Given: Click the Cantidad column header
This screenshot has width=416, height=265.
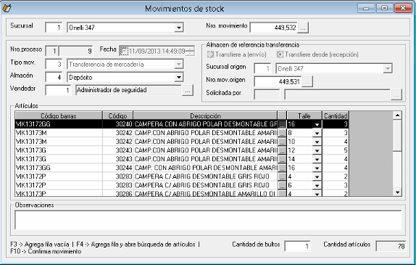Looking at the screenshot, I should click(x=336, y=115).
